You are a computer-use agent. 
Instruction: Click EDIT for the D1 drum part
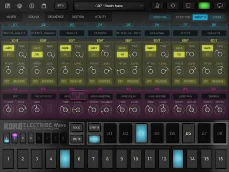click(x=15, y=41)
